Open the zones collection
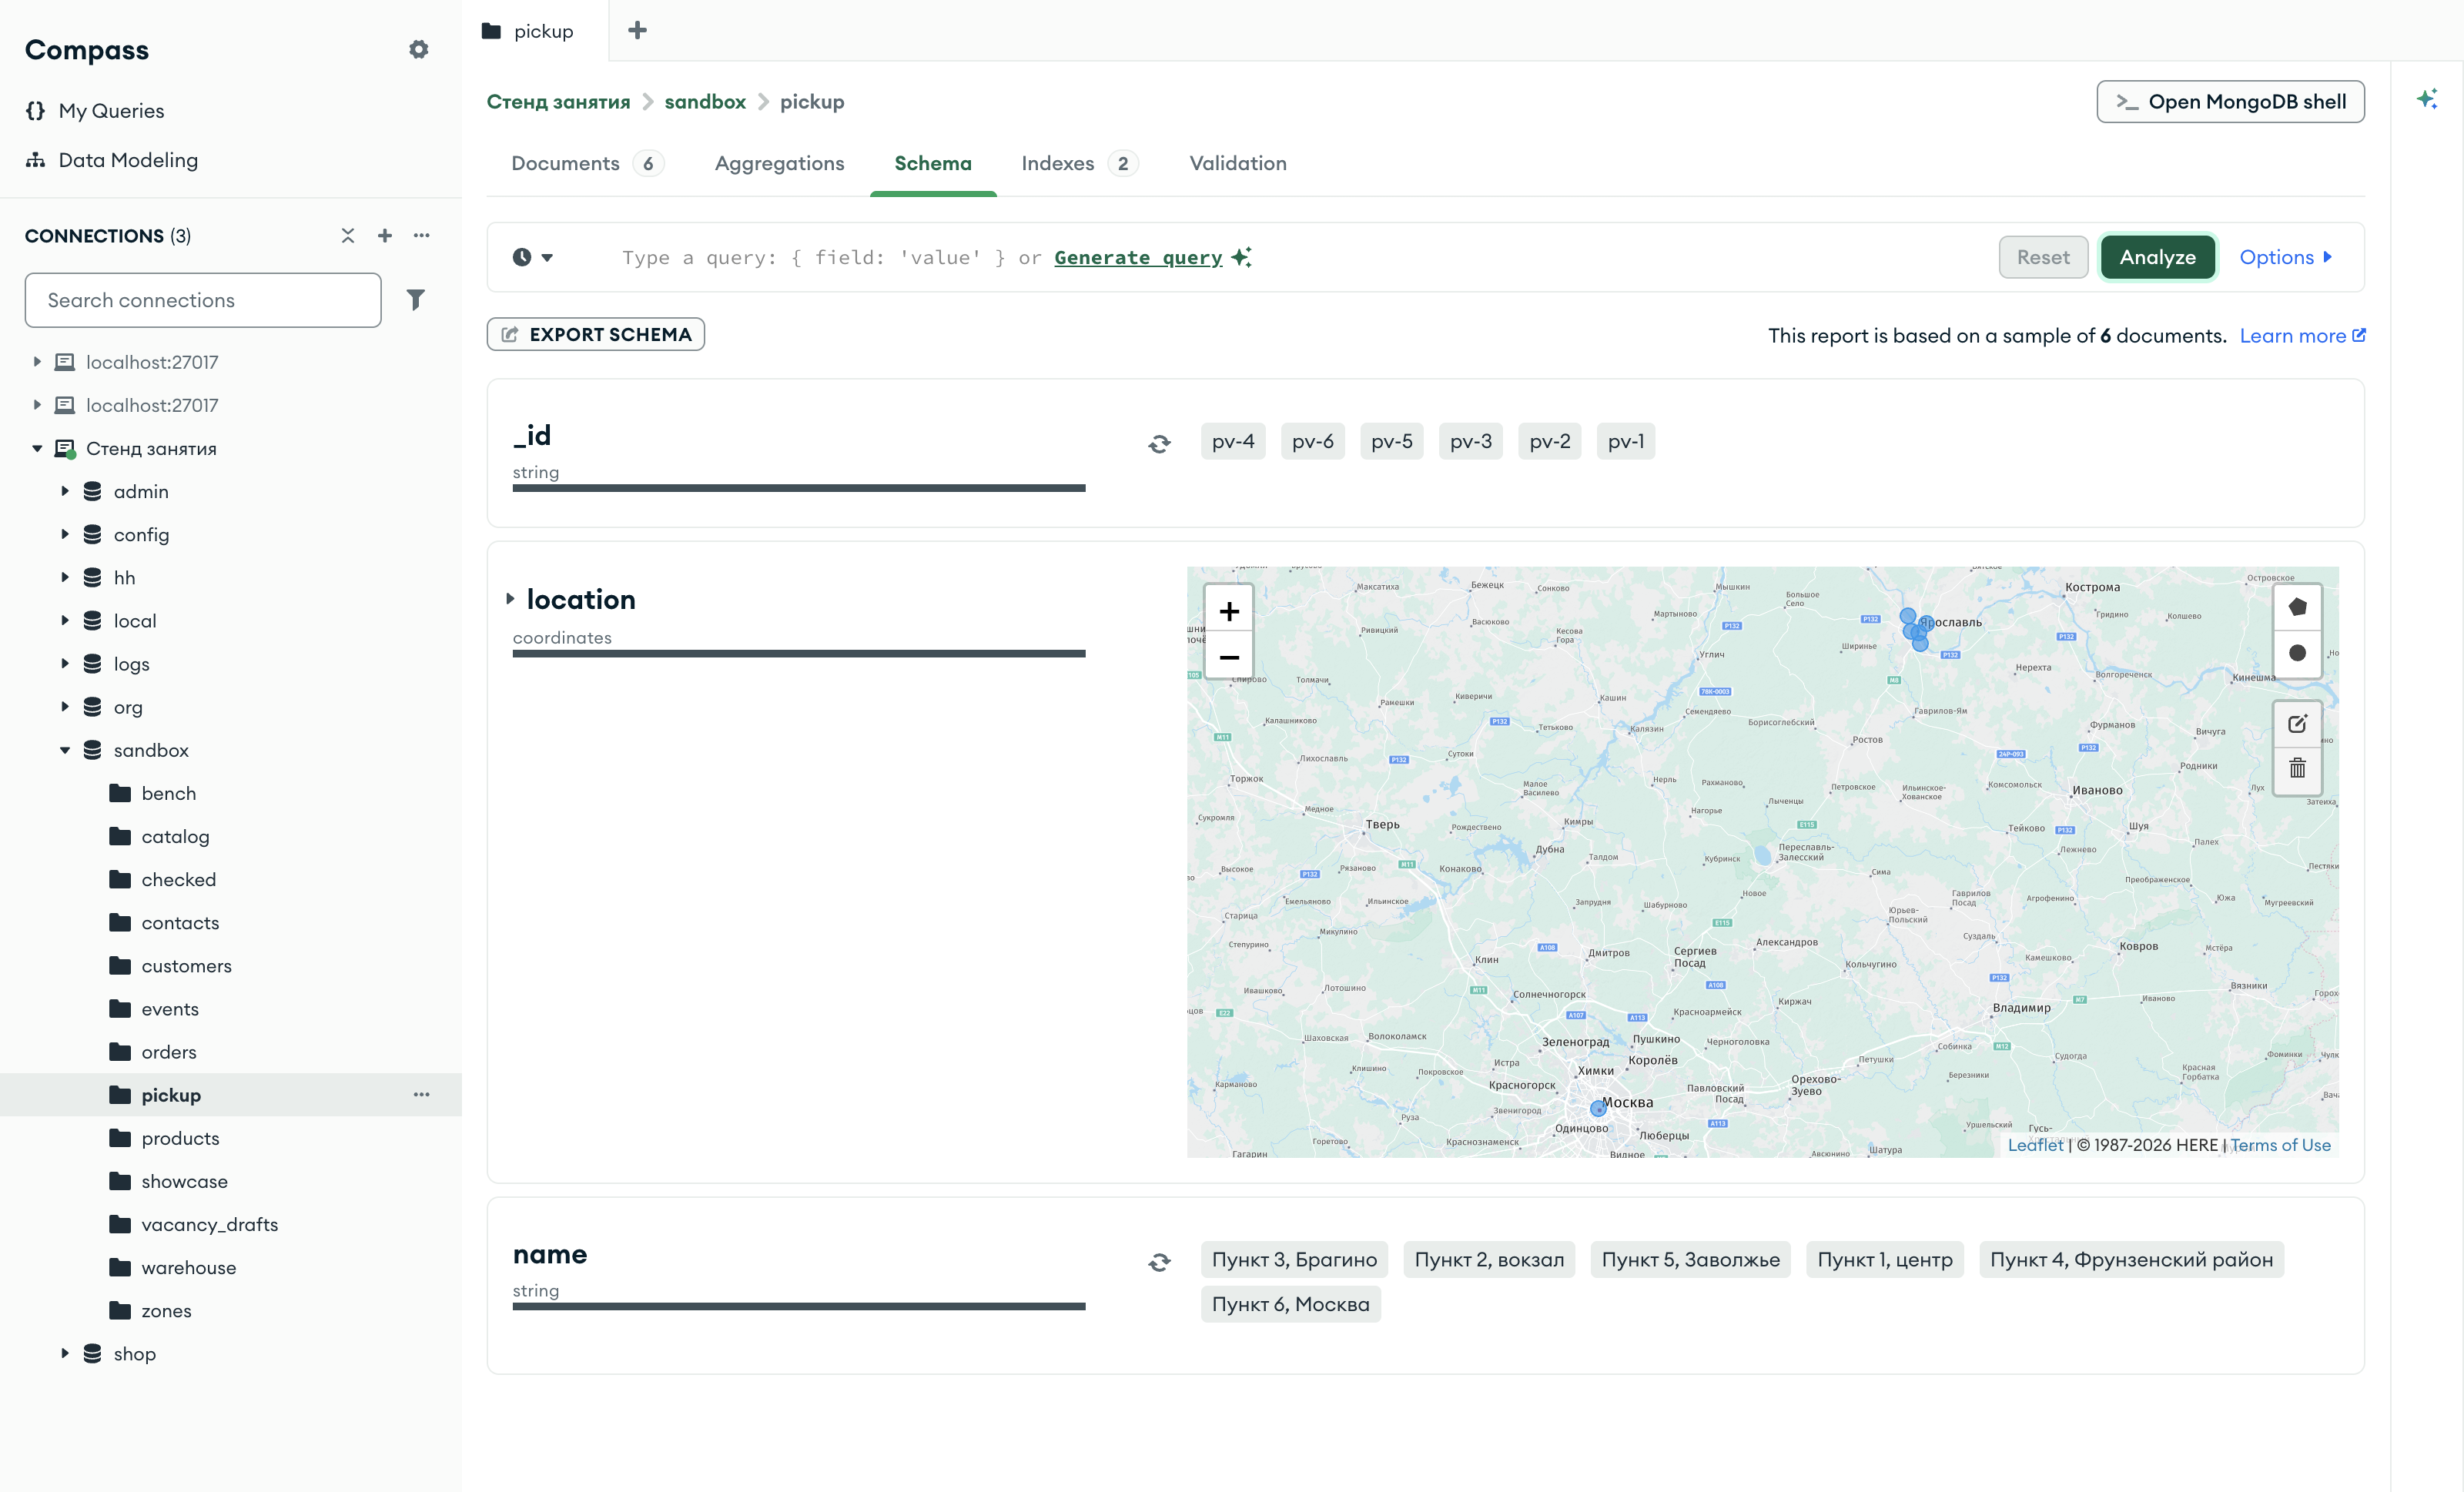Image resolution: width=2464 pixels, height=1492 pixels. coord(231,1310)
